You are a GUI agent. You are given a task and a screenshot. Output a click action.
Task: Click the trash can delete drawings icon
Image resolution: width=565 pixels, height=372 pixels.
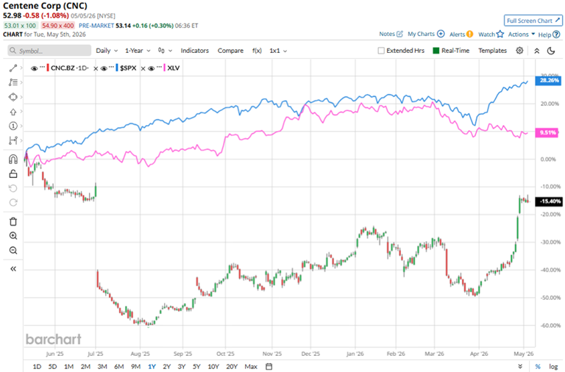click(x=13, y=221)
